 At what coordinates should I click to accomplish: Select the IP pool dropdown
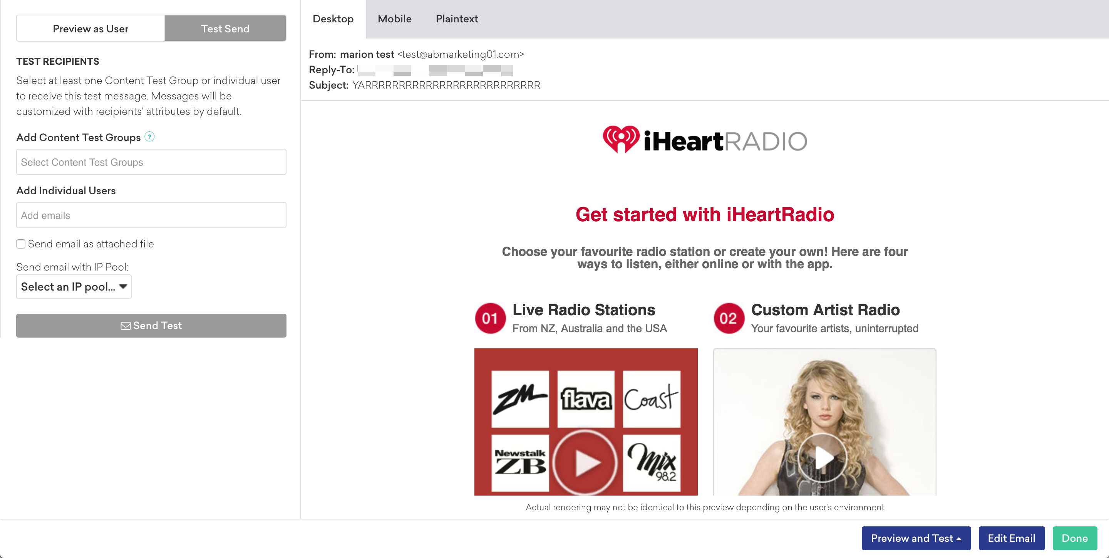pyautogui.click(x=74, y=287)
